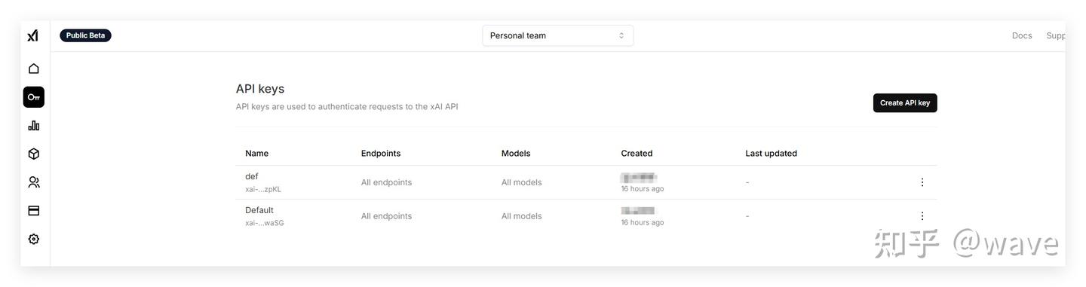Click the Models column header
Screen dimensions: 1086x287
(516, 153)
